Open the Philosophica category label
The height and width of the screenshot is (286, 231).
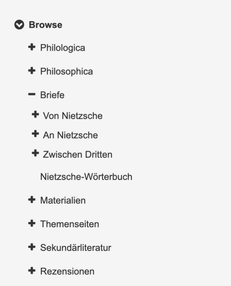click(66, 71)
